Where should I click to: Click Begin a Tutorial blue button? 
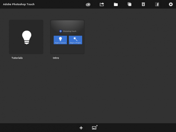pyautogui.click(x=60, y=40)
